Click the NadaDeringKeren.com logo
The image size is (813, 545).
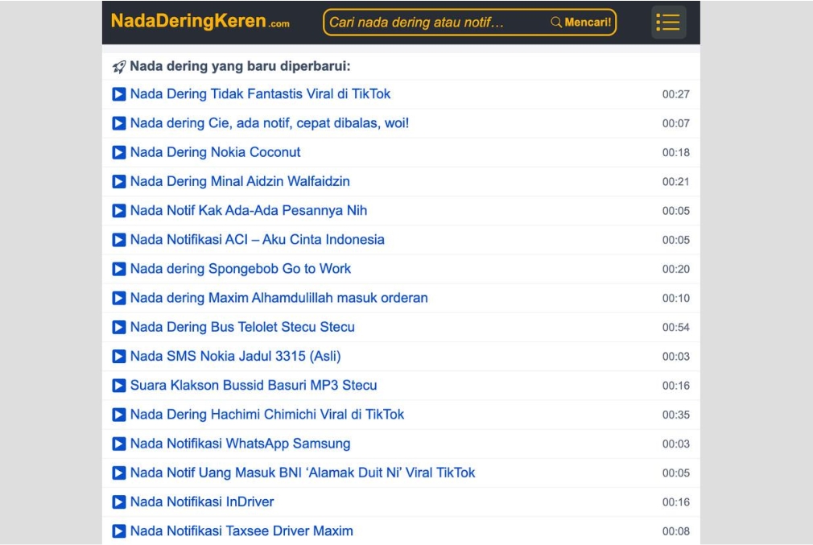click(198, 23)
